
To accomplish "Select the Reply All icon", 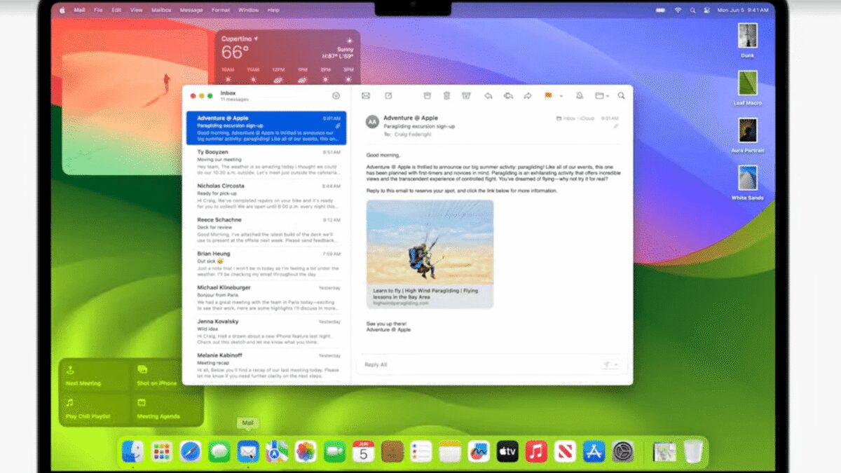I will point(509,96).
